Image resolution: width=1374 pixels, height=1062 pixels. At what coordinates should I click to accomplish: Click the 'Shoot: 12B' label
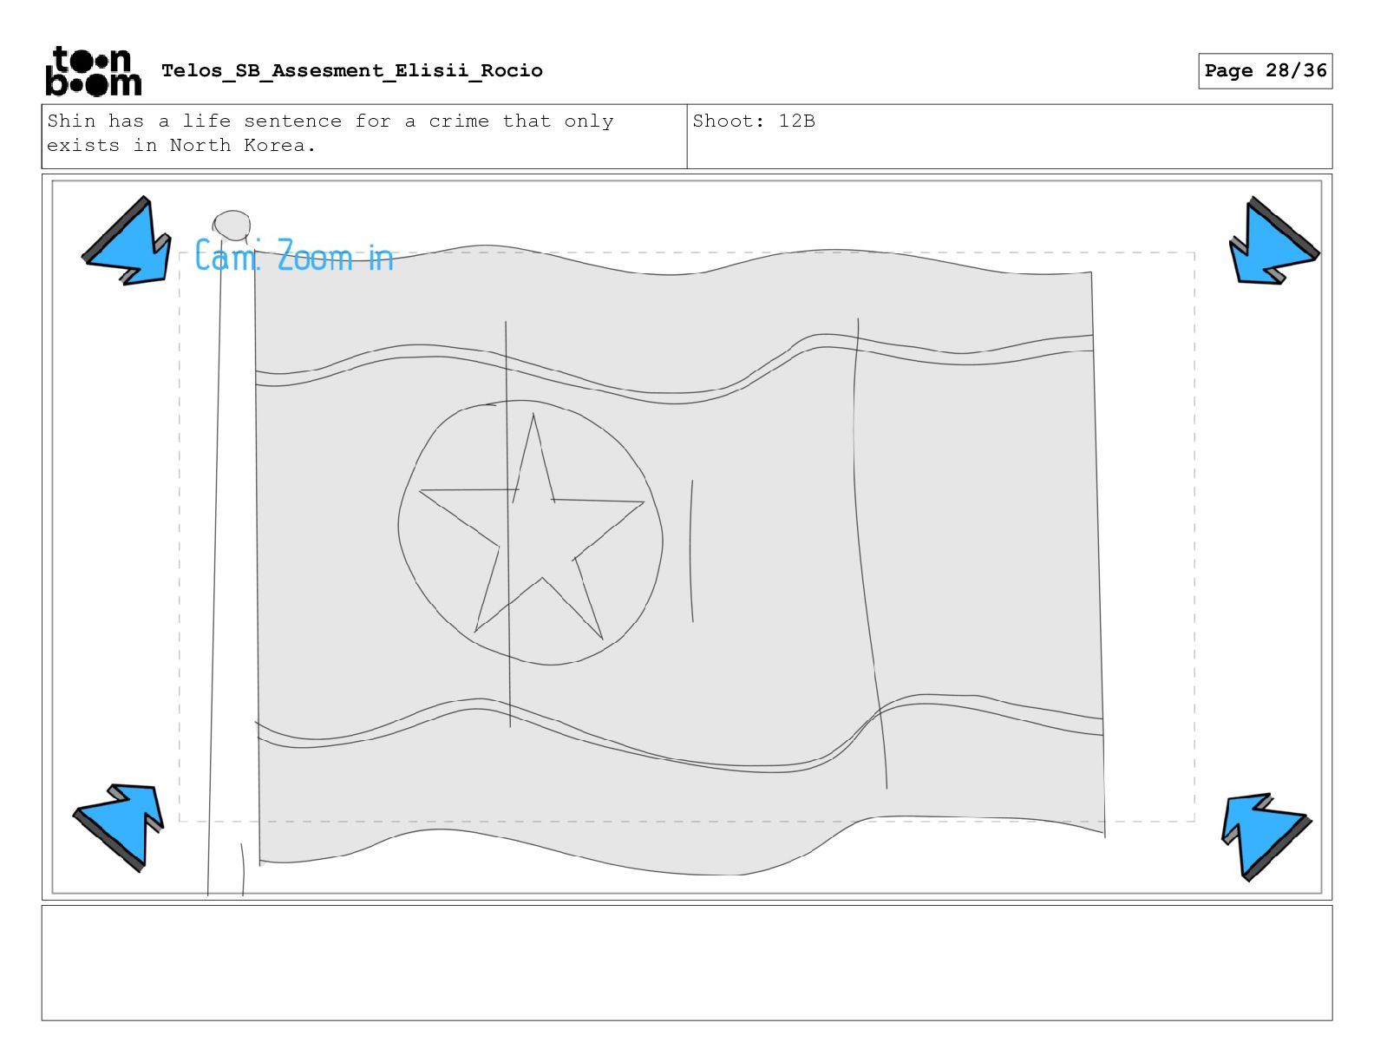coord(754,121)
